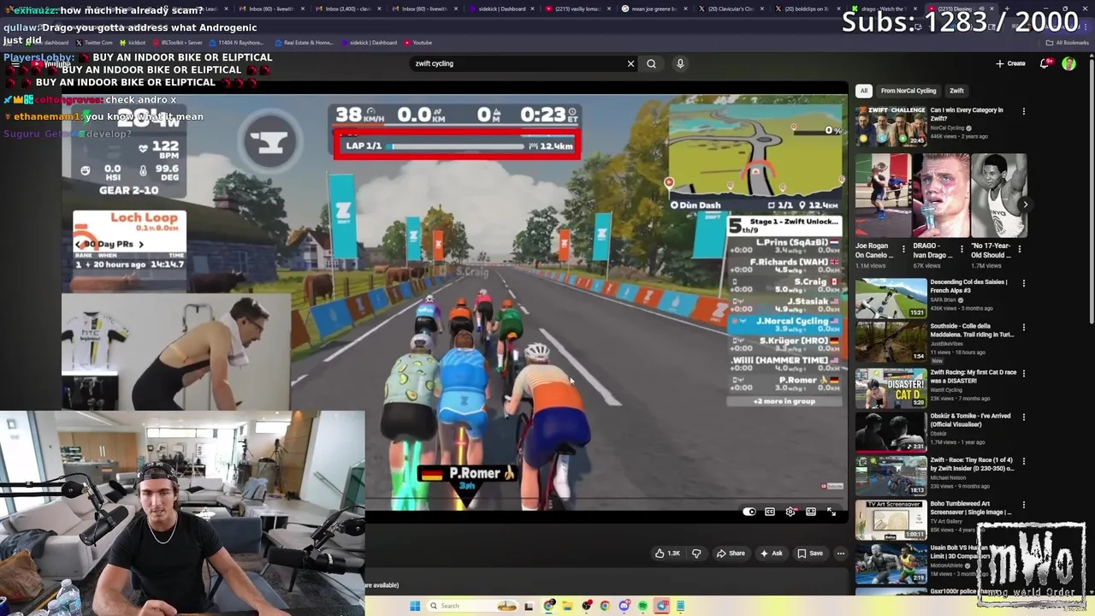
Task: Open Descending Col des Saisies video
Action: [x=891, y=298]
